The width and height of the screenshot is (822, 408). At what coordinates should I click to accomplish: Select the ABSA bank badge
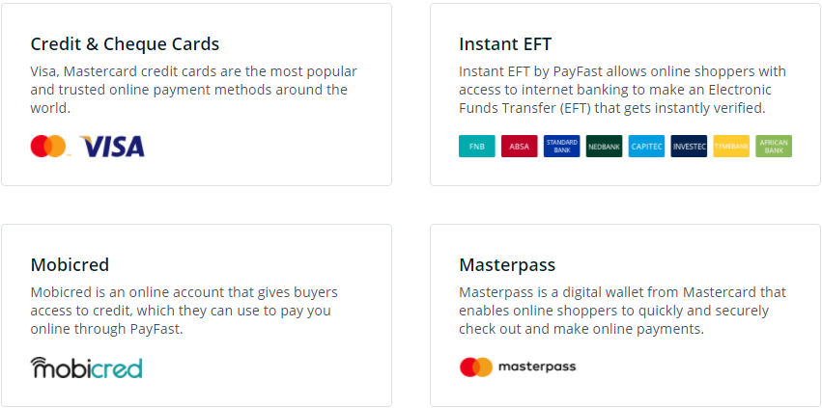pos(520,147)
